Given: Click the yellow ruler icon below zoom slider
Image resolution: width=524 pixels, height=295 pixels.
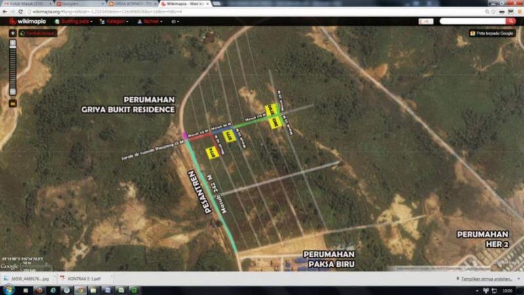Looking at the screenshot, I should (12, 103).
